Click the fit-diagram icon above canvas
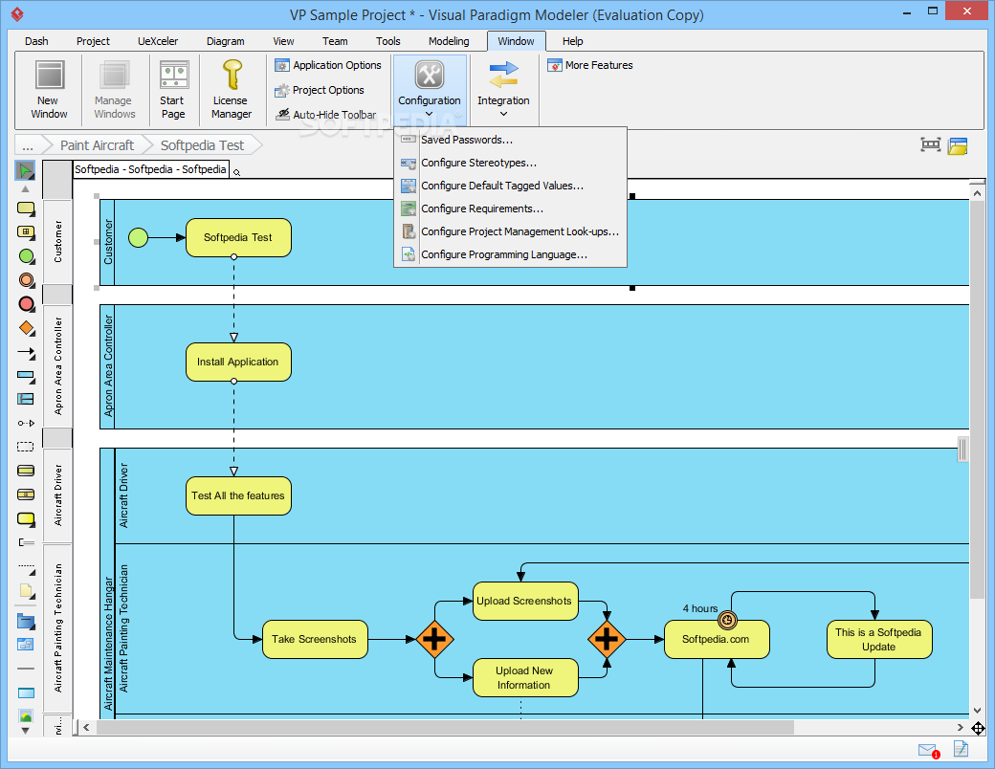 coord(930,144)
